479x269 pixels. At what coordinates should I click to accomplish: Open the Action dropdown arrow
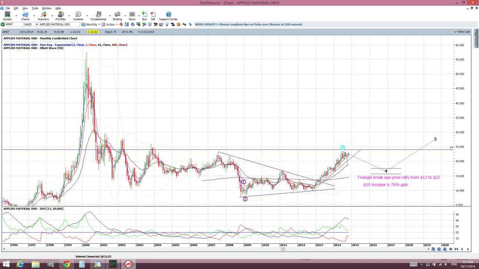click(x=117, y=24)
